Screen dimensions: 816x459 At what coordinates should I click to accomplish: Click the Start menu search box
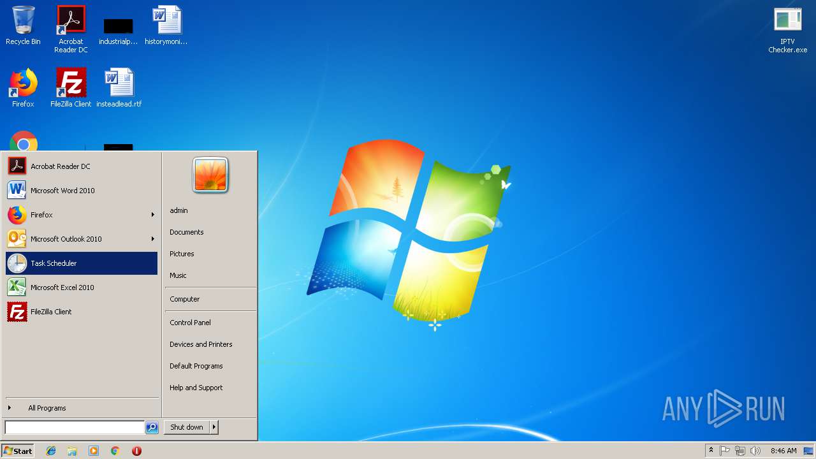click(x=75, y=427)
